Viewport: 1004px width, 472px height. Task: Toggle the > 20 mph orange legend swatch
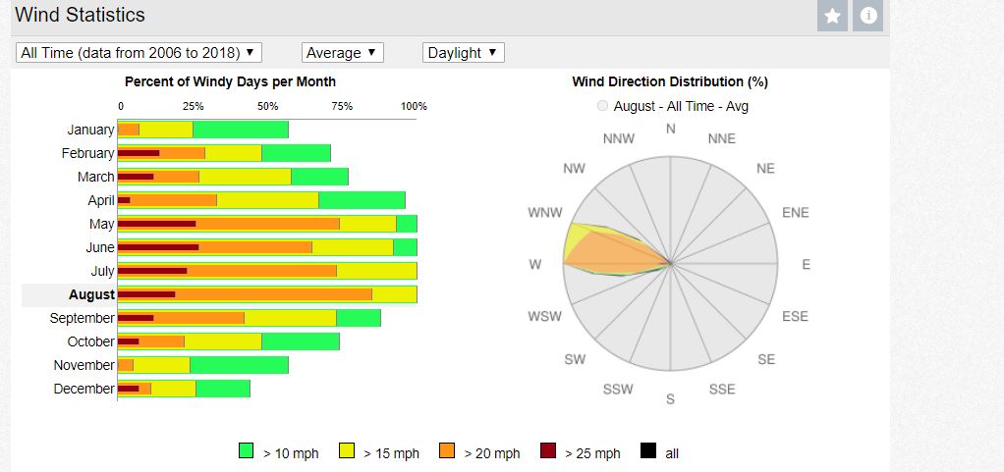tap(447, 450)
